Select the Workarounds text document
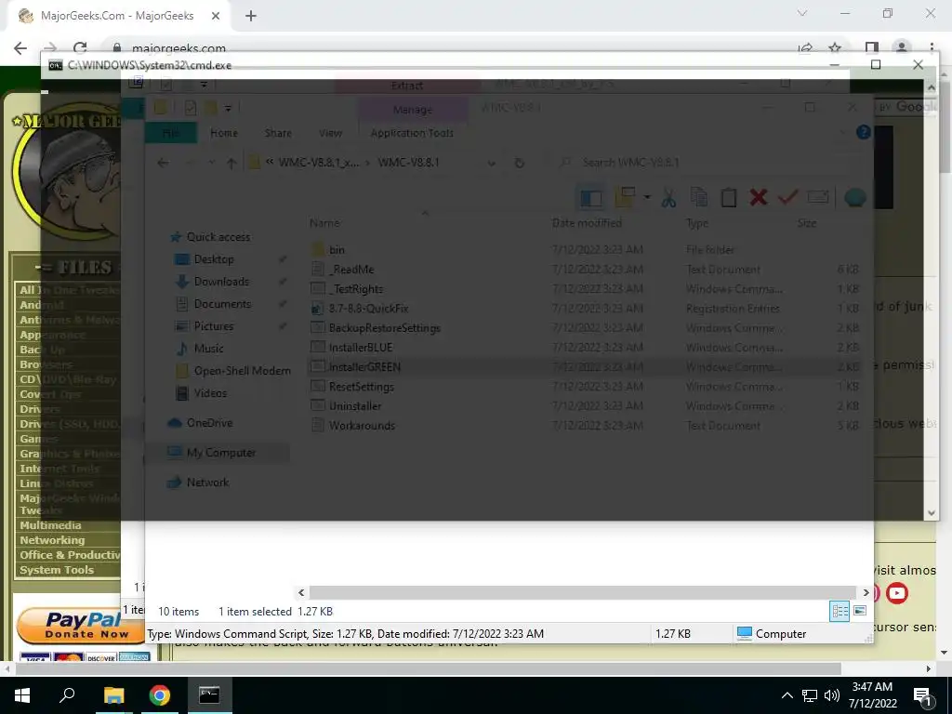 (x=362, y=426)
